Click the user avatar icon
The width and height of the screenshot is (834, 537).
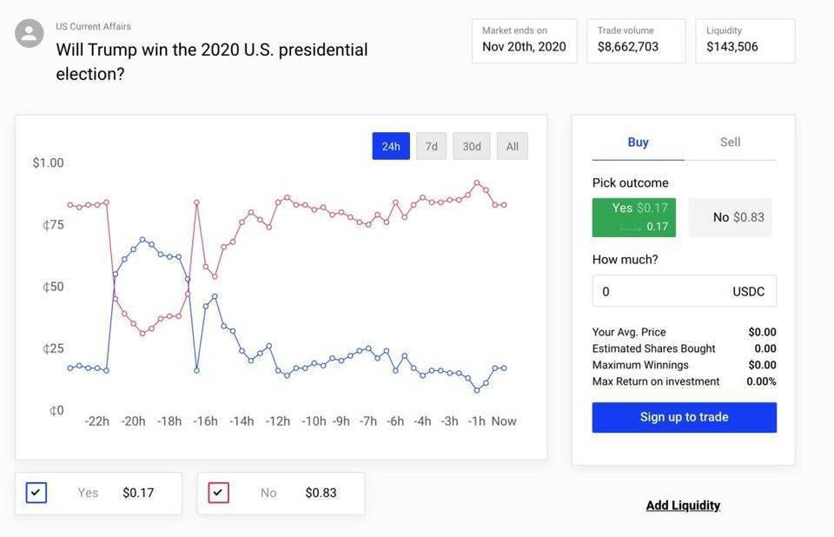[29, 34]
